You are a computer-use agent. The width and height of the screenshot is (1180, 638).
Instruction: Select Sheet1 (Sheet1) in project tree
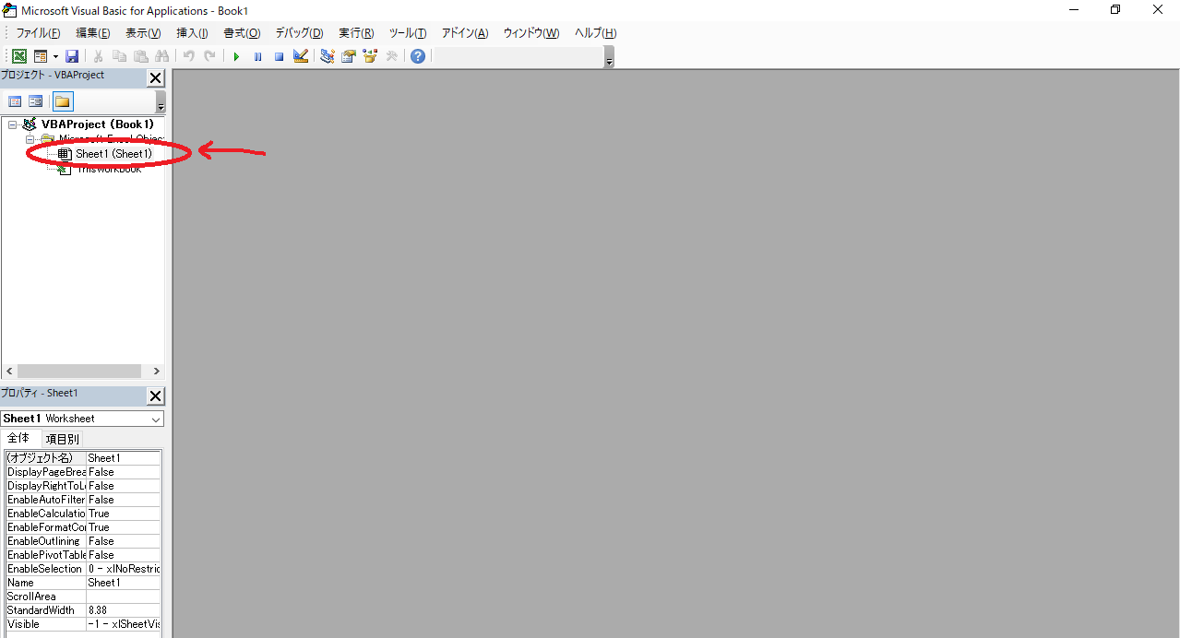113,154
